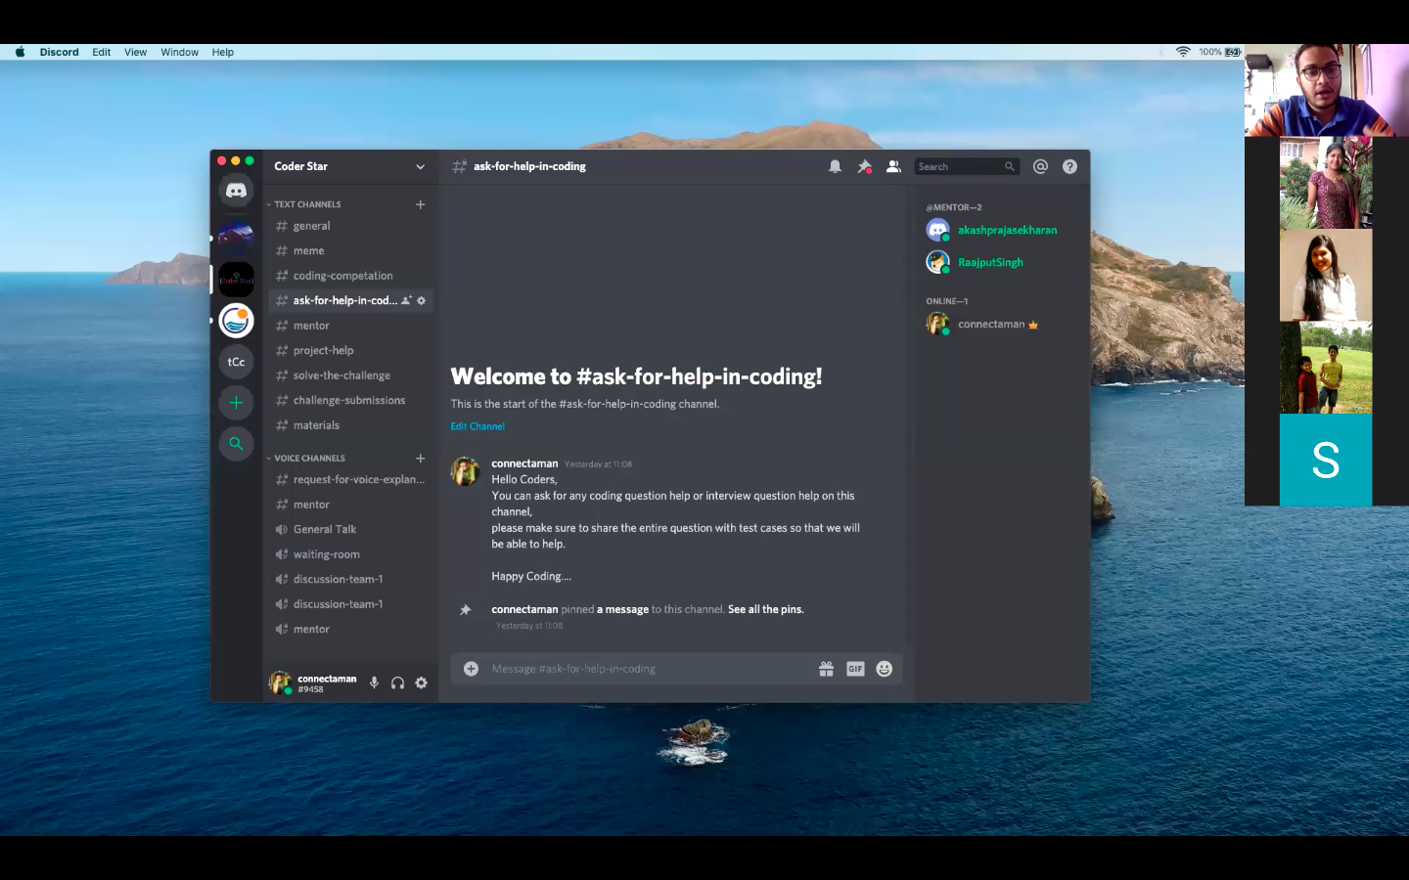Image resolution: width=1409 pixels, height=880 pixels.
Task: Open the Help menu
Action: point(222,52)
